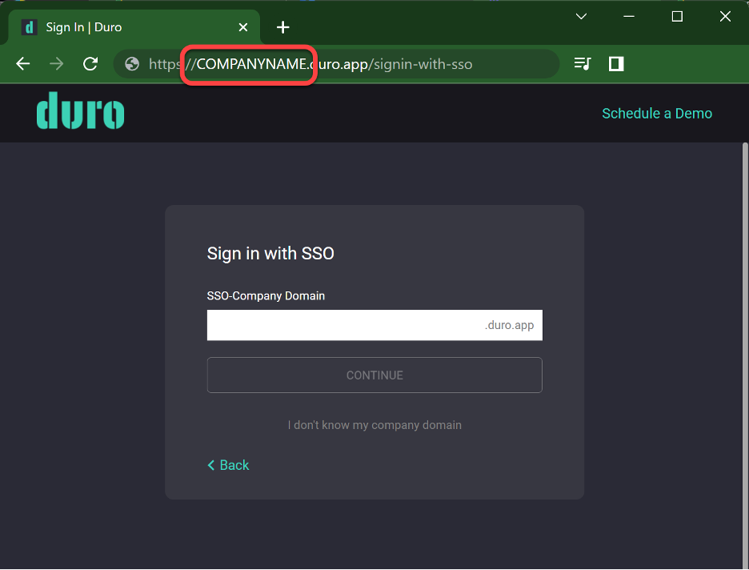Focus the SSO-Company Domain field
This screenshot has width=749, height=570.
pos(374,325)
